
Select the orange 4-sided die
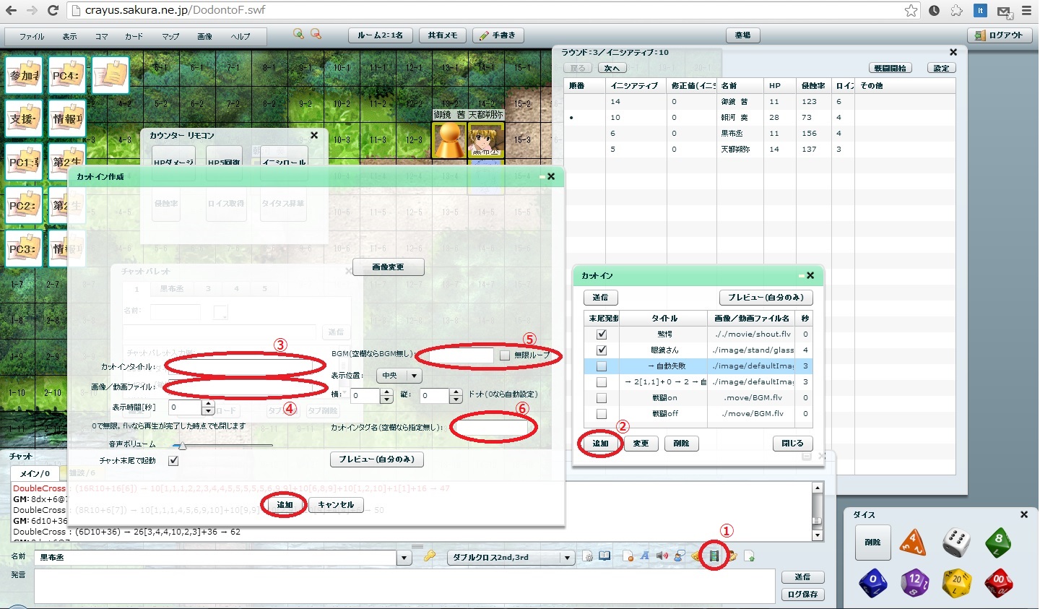(x=913, y=542)
